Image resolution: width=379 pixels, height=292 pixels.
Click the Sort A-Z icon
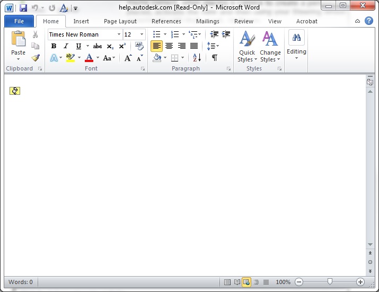pos(197,58)
